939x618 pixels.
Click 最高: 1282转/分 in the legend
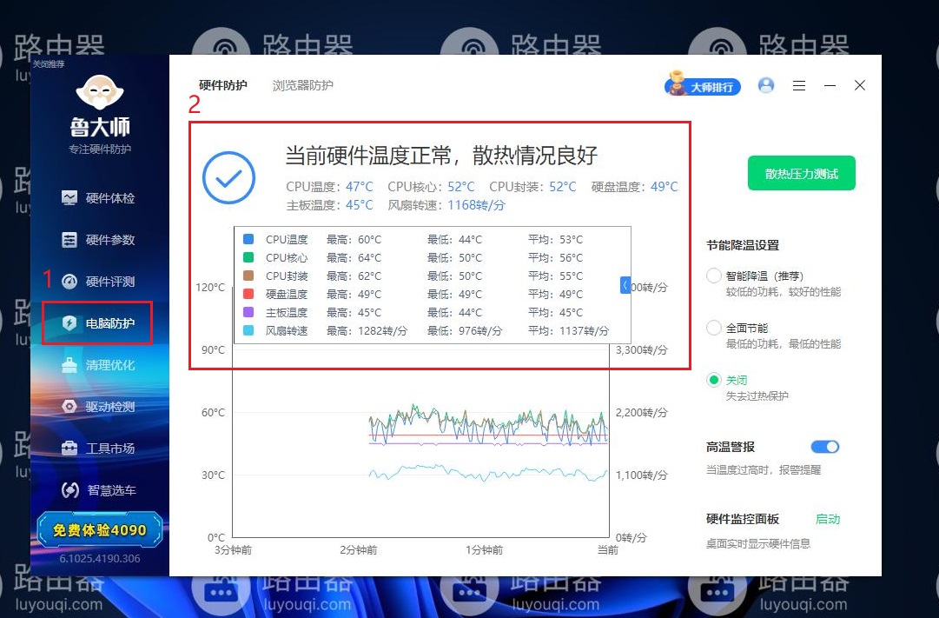point(367,331)
